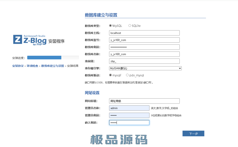Click the database account input field

point(144,40)
